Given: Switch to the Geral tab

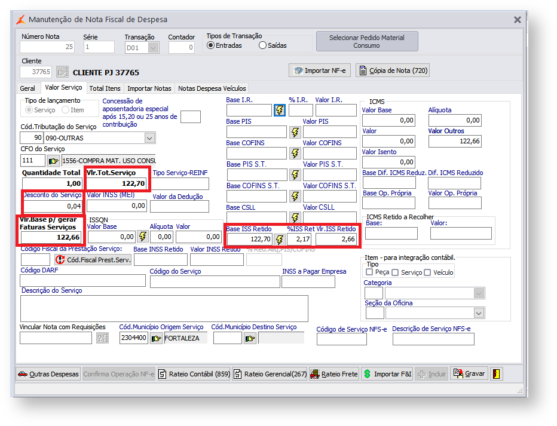Looking at the screenshot, I should (x=27, y=88).
